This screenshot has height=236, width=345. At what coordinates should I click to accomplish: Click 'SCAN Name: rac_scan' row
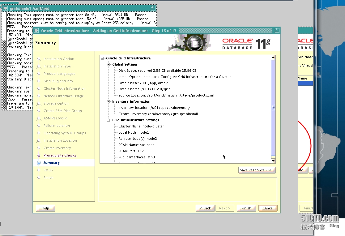(136, 145)
